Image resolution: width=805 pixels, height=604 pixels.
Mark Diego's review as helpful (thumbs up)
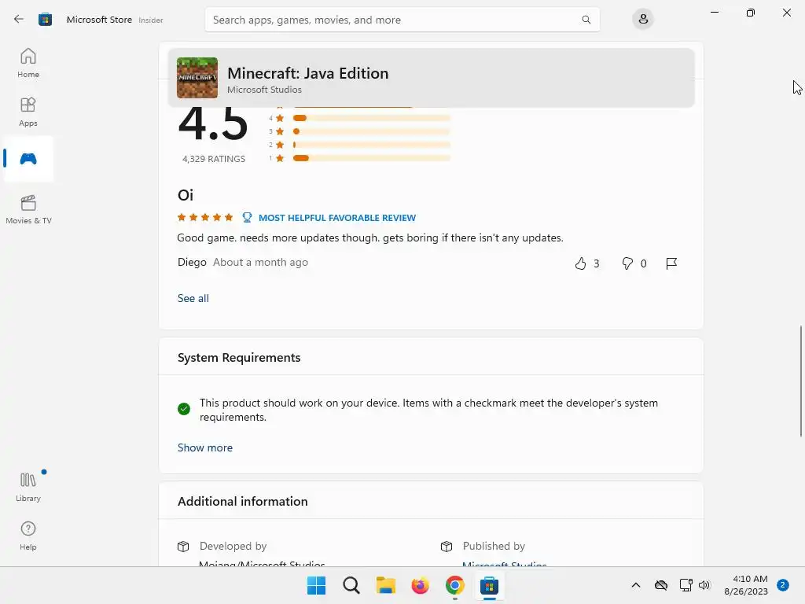tap(581, 263)
